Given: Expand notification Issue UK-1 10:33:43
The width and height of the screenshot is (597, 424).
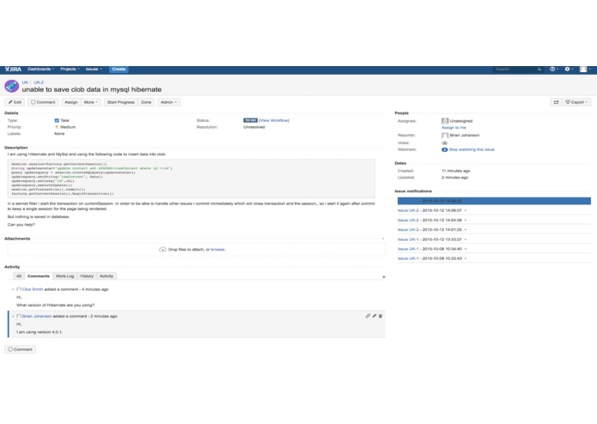Looking at the screenshot, I should coord(466,258).
